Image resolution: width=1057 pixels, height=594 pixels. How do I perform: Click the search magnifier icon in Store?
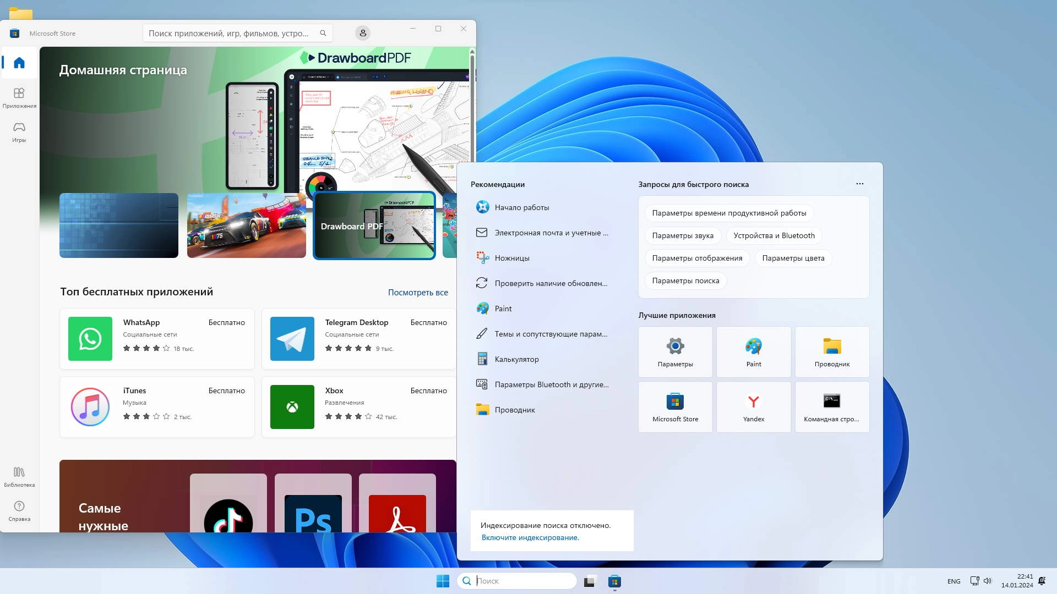pyautogui.click(x=323, y=33)
